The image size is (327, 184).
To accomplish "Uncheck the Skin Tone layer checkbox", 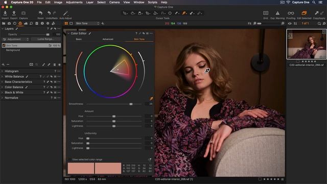I will pos(4,45).
